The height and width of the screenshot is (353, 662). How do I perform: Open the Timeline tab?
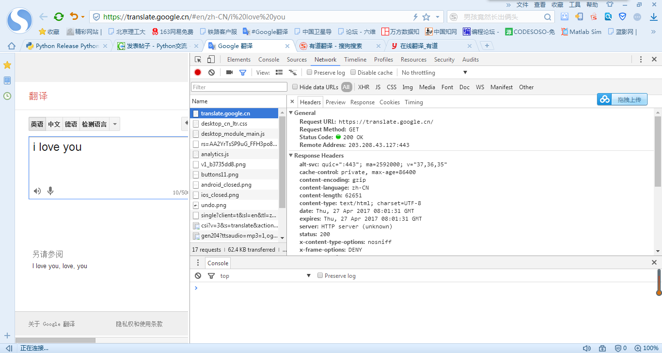coord(355,60)
